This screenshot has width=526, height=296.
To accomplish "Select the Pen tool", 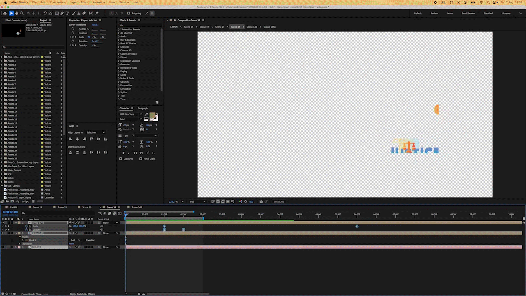I will (x=62, y=13).
